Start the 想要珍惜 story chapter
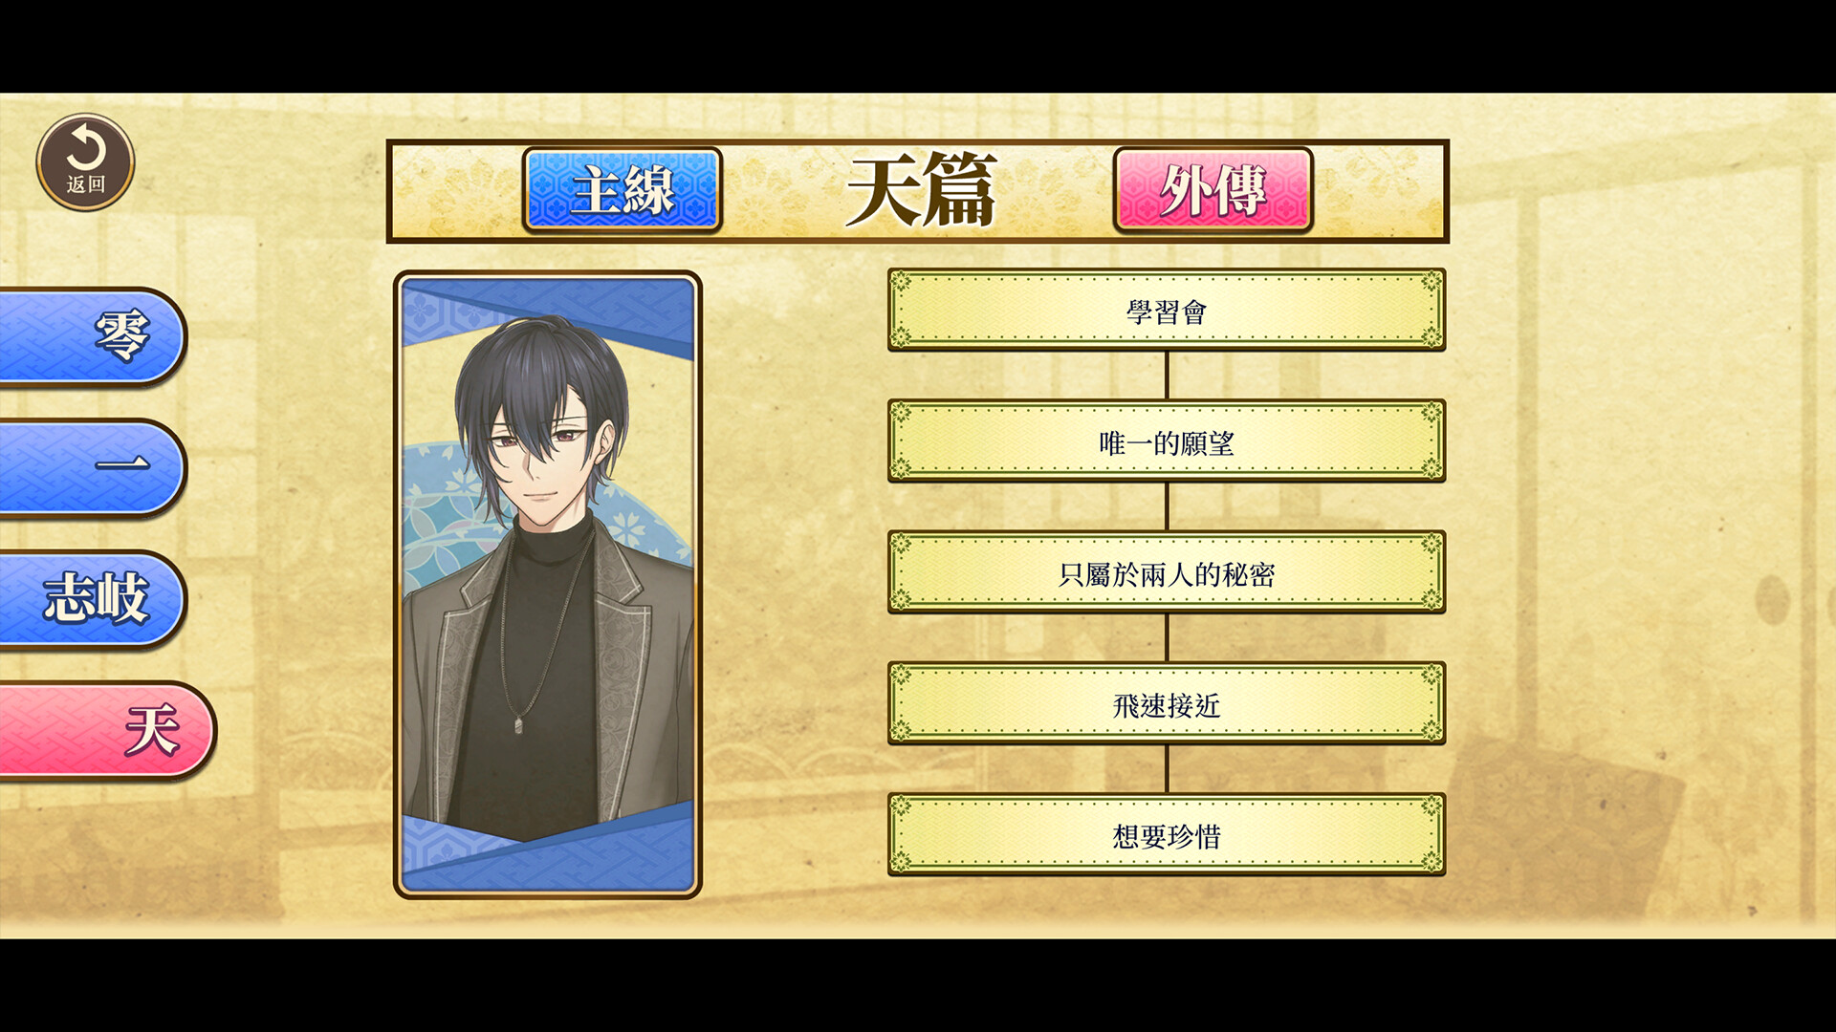 click(1167, 834)
